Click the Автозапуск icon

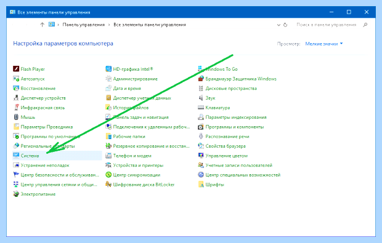coord(16,79)
